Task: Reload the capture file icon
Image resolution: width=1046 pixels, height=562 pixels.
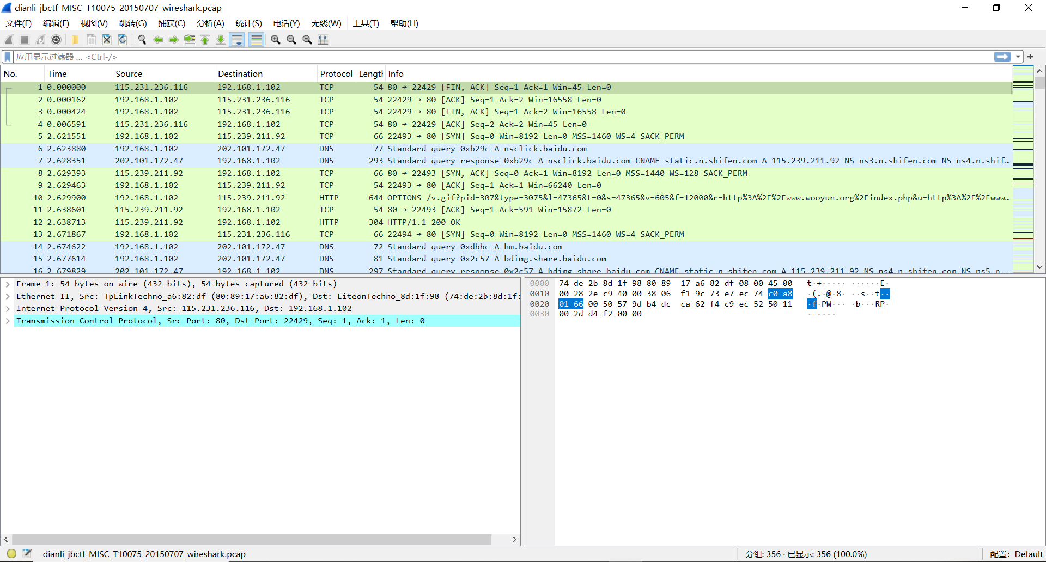Action: point(123,40)
